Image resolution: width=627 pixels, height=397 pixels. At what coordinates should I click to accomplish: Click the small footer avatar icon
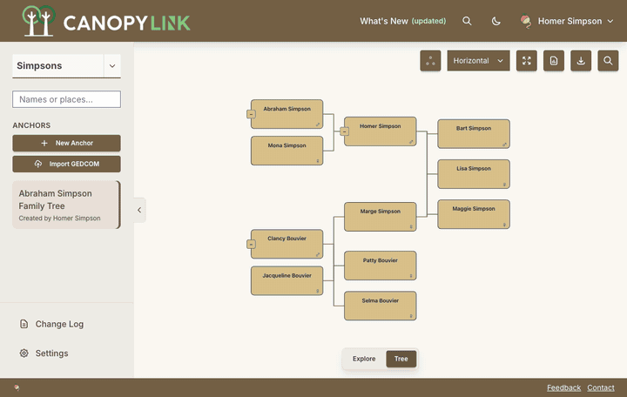click(x=17, y=387)
